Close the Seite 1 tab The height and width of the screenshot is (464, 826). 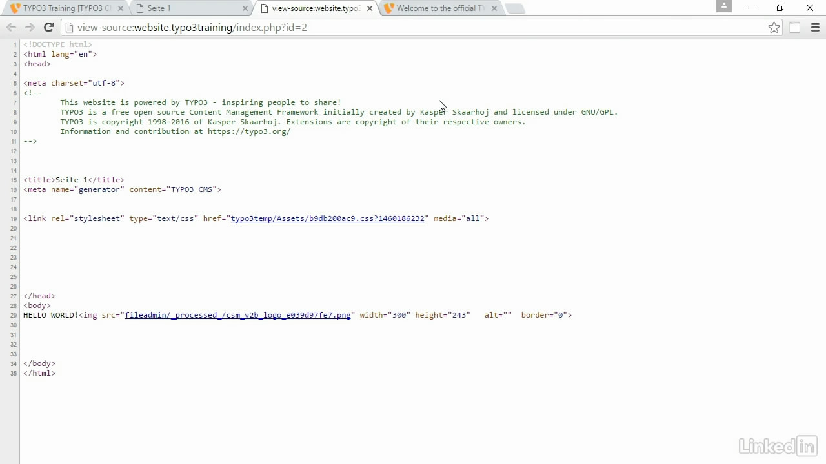pos(245,8)
